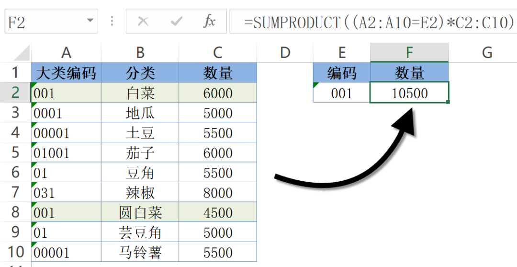This screenshot has width=517, height=267.
Task: Select column C header
Action: [x=218, y=52]
